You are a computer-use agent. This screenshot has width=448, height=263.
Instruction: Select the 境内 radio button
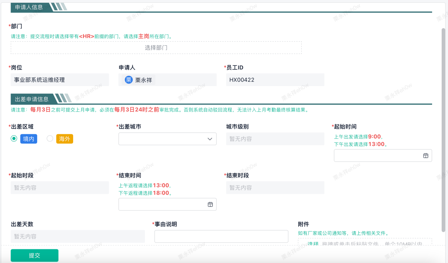click(14, 139)
